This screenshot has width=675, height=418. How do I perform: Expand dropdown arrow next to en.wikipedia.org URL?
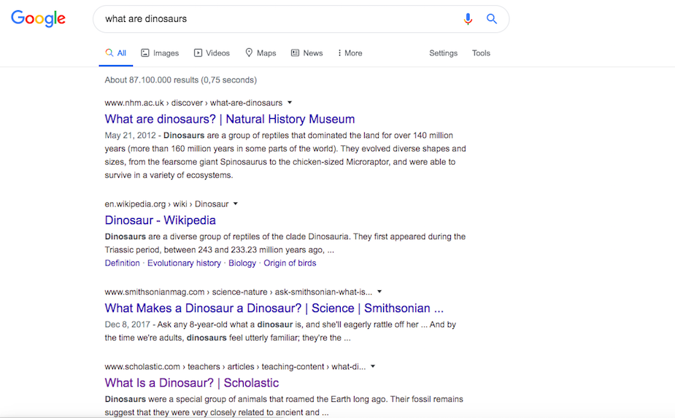(236, 204)
